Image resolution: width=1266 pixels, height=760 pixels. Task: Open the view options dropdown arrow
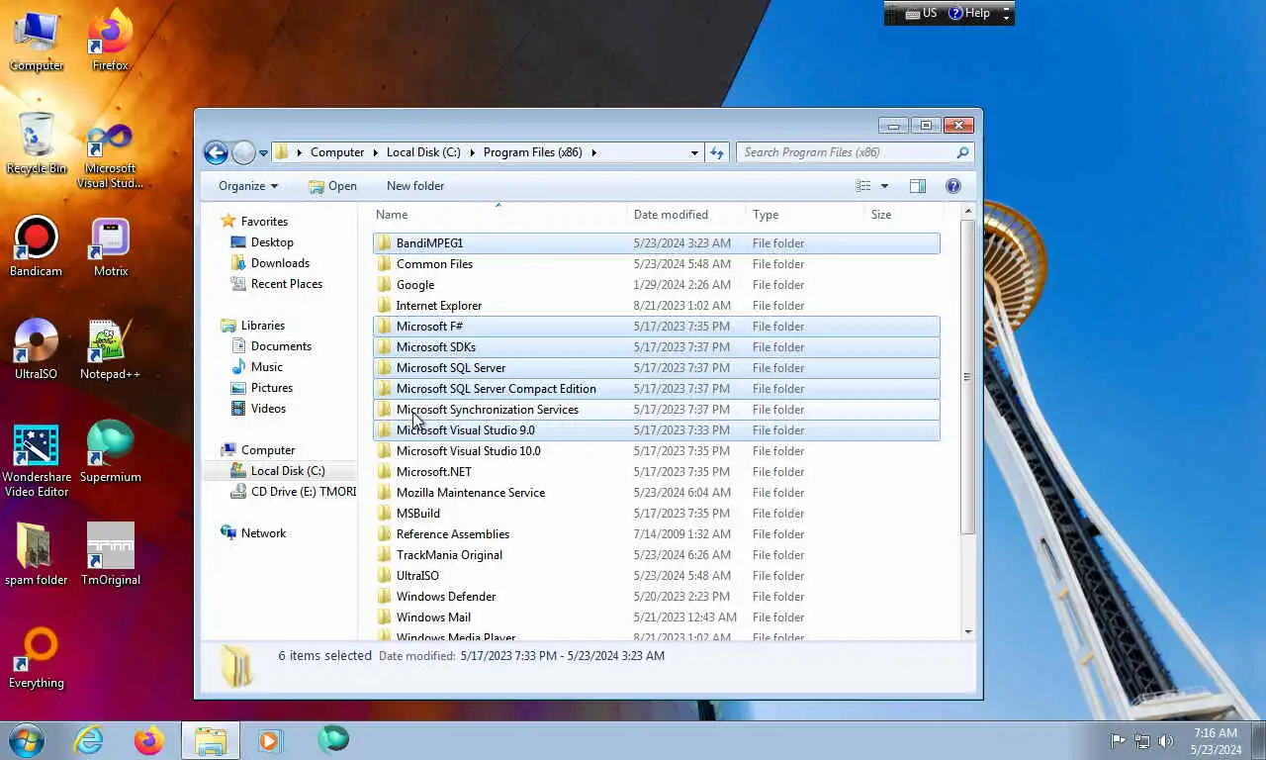884,186
